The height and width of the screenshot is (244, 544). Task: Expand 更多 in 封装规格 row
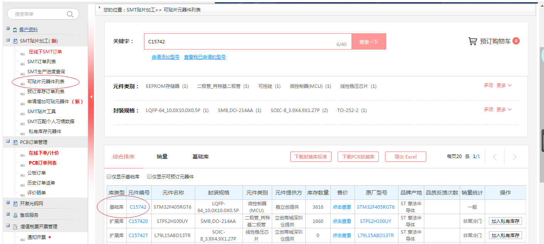tap(504, 110)
